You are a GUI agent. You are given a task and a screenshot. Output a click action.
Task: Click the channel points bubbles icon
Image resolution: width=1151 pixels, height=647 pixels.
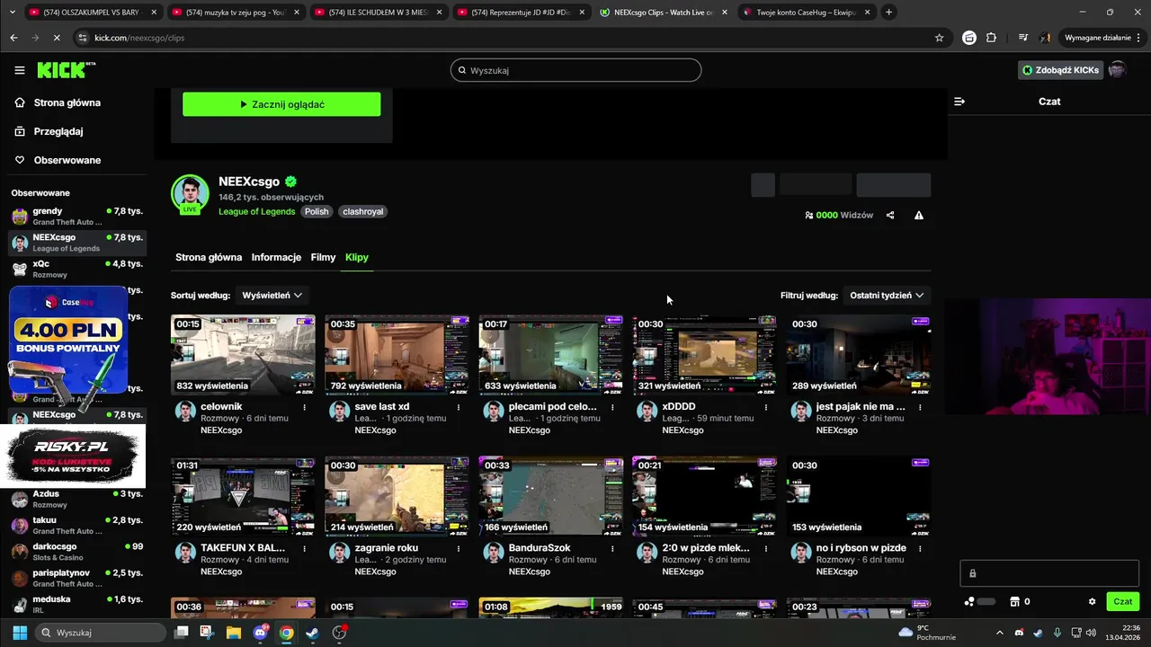tap(969, 601)
